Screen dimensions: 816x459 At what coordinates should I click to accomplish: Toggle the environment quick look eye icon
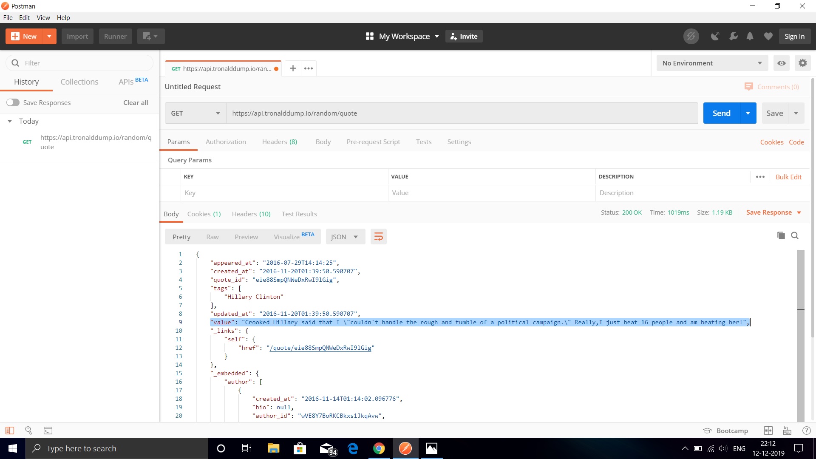781,63
